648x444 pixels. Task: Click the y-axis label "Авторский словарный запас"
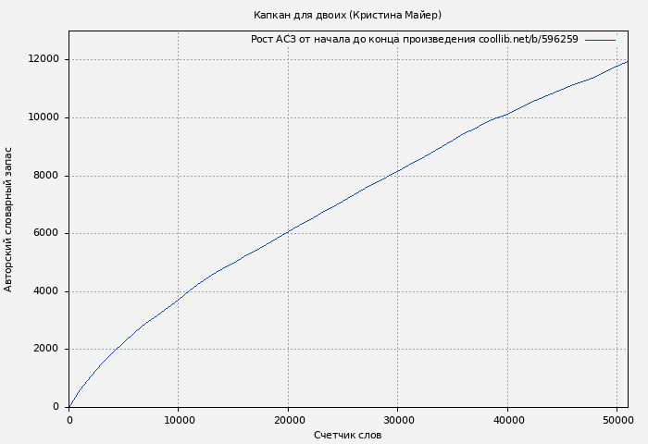point(9,219)
